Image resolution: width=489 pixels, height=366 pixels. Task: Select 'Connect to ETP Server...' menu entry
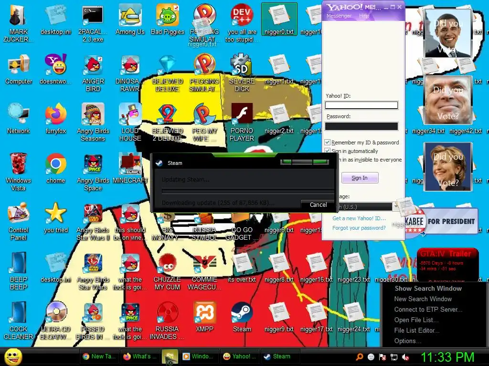tap(428, 310)
